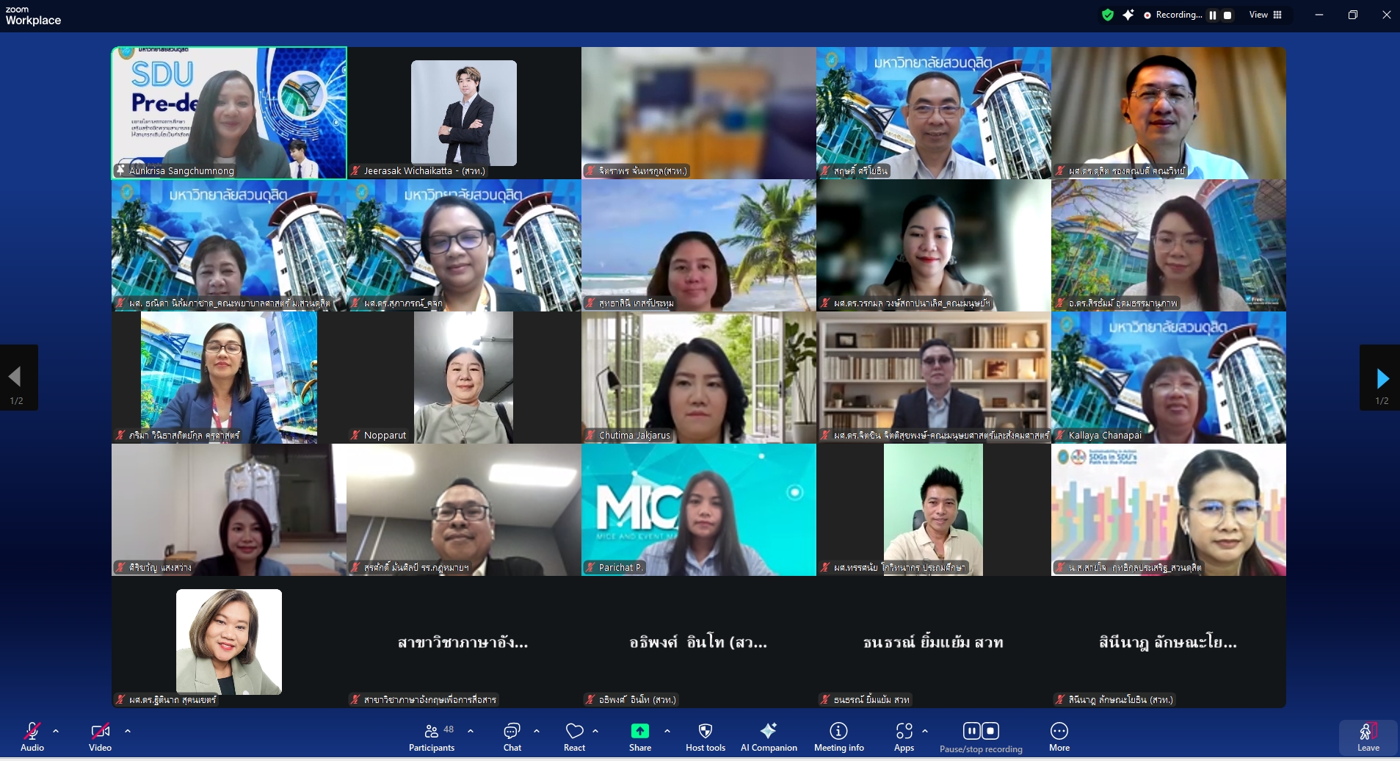Image resolution: width=1400 pixels, height=761 pixels.
Task: Show Meeting info
Action: (838, 737)
